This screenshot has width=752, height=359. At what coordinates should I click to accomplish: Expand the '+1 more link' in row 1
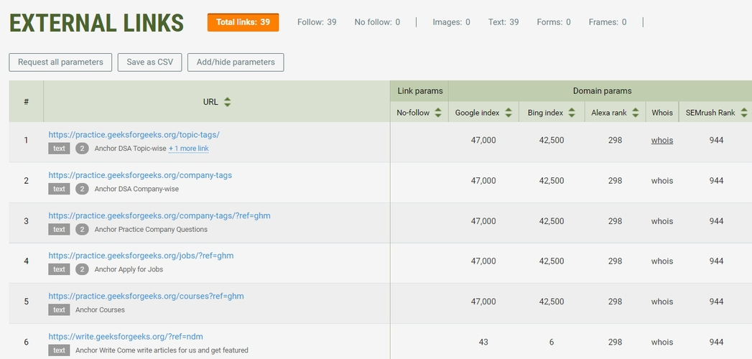pos(189,149)
